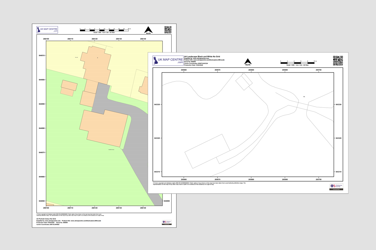Select the A3 Portrait Colour No Grid title

tap(46, 218)
